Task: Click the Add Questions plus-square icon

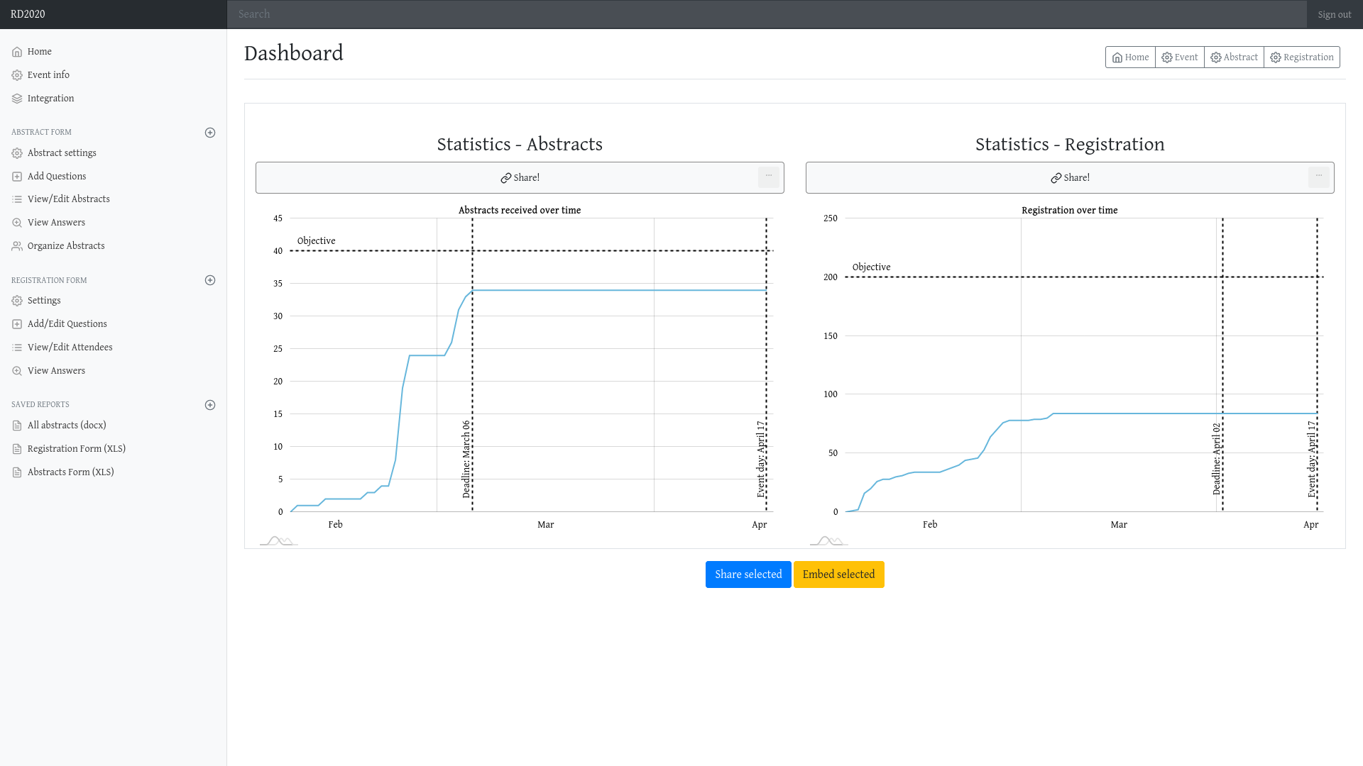Action: click(x=17, y=177)
